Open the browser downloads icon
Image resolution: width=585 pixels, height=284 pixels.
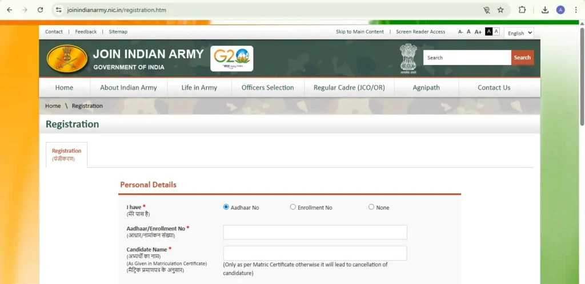(x=545, y=10)
